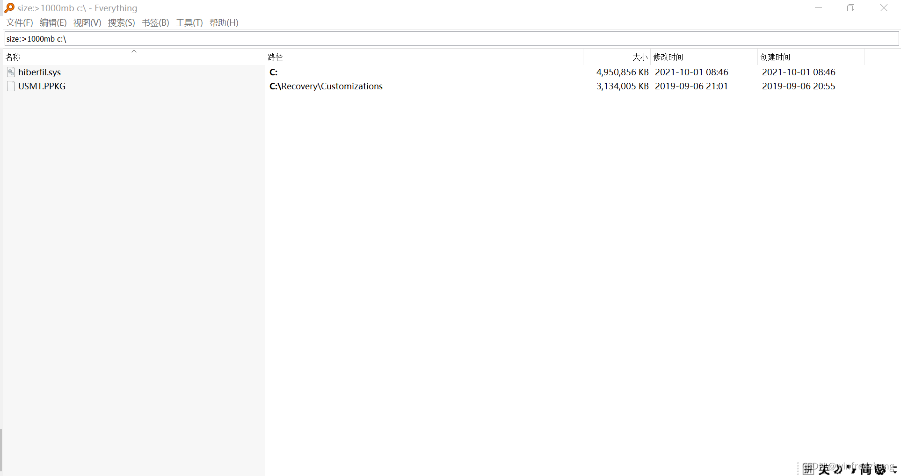Click the search box with size:>1000mb
Image resolution: width=901 pixels, height=476 pixels.
point(451,39)
